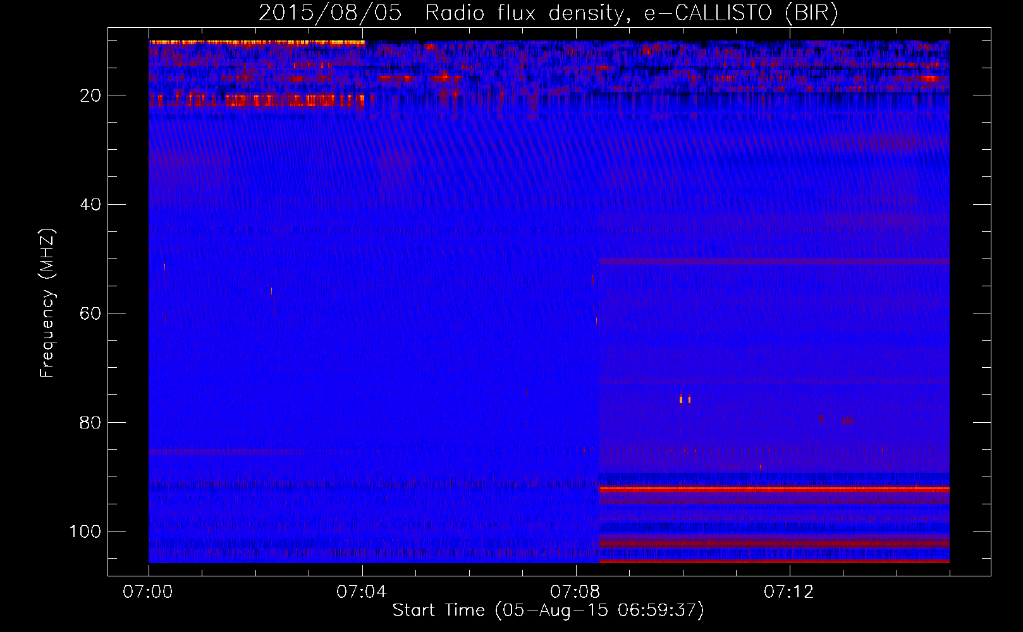Click the 07:00 time tick label
This screenshot has height=632, width=1023.
pyautogui.click(x=149, y=592)
